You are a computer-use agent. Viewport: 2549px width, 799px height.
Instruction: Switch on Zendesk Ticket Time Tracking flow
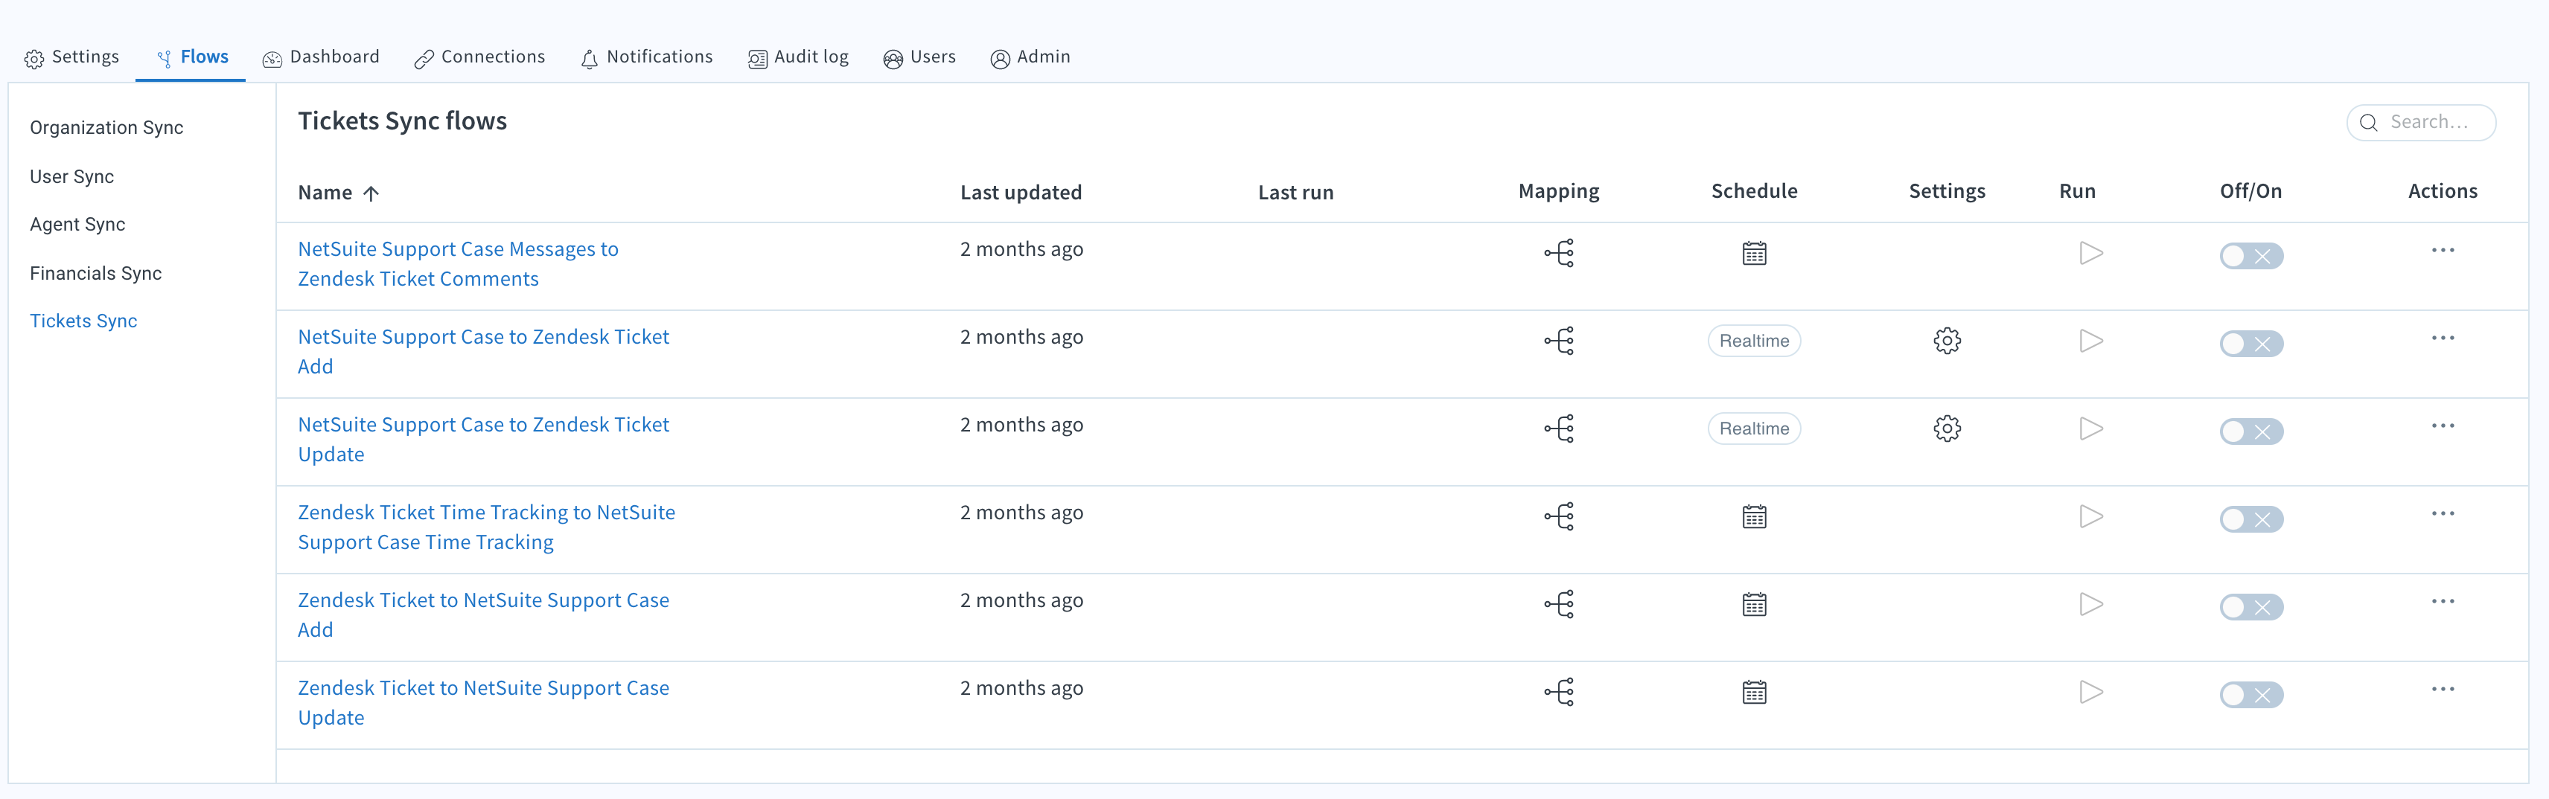2251,519
